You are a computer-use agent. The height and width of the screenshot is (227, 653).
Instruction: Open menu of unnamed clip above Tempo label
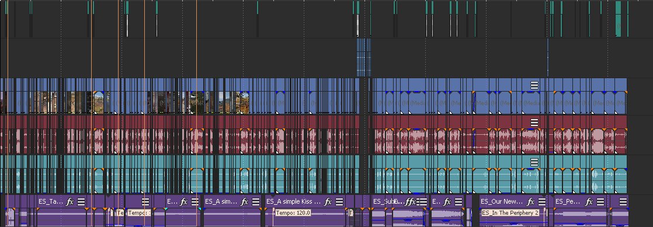pos(145,202)
